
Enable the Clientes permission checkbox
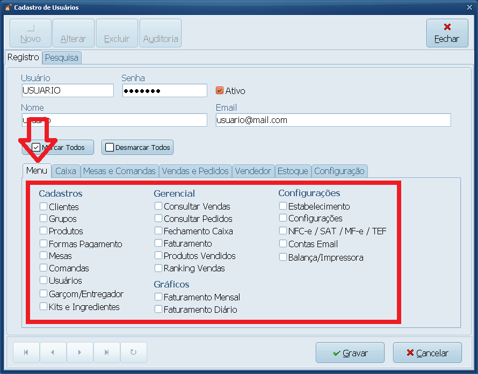click(43, 206)
